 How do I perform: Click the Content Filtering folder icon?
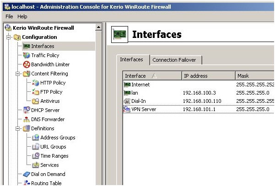(27, 74)
